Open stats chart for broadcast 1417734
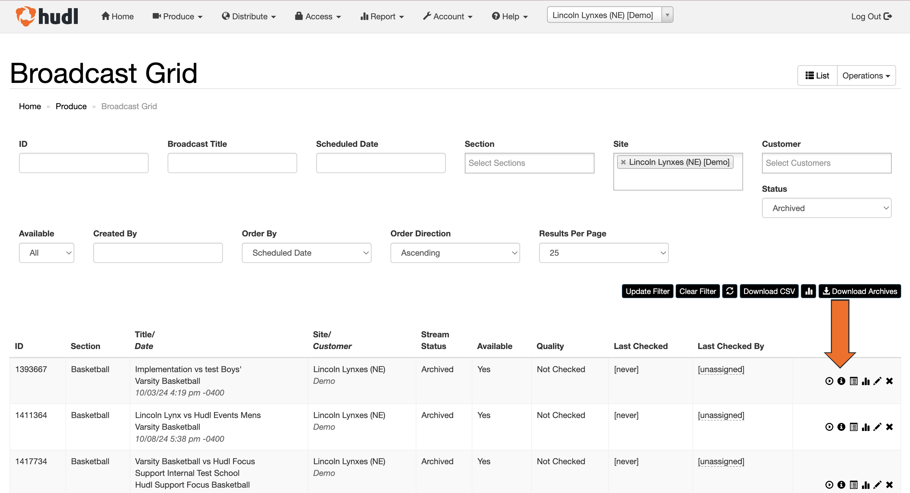 [866, 485]
